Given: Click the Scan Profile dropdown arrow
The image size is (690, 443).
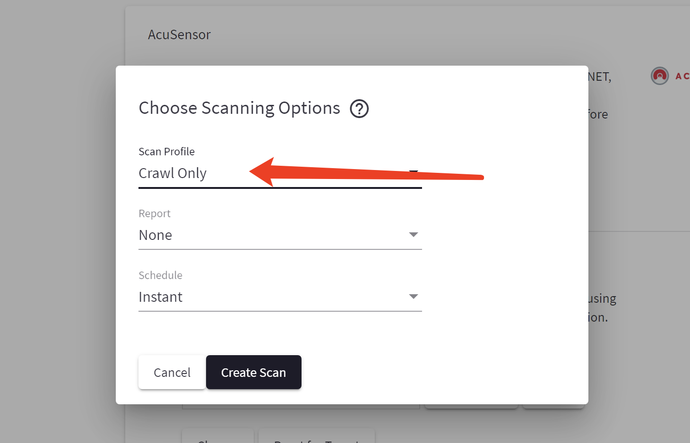Looking at the screenshot, I should pyautogui.click(x=414, y=172).
